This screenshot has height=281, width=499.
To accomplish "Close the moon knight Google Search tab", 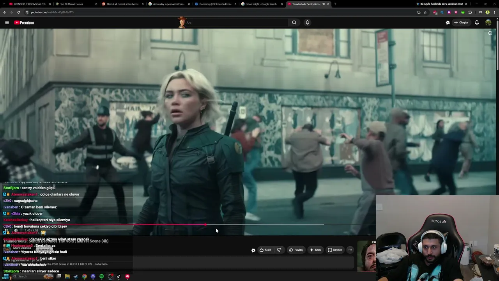I will (281, 4).
